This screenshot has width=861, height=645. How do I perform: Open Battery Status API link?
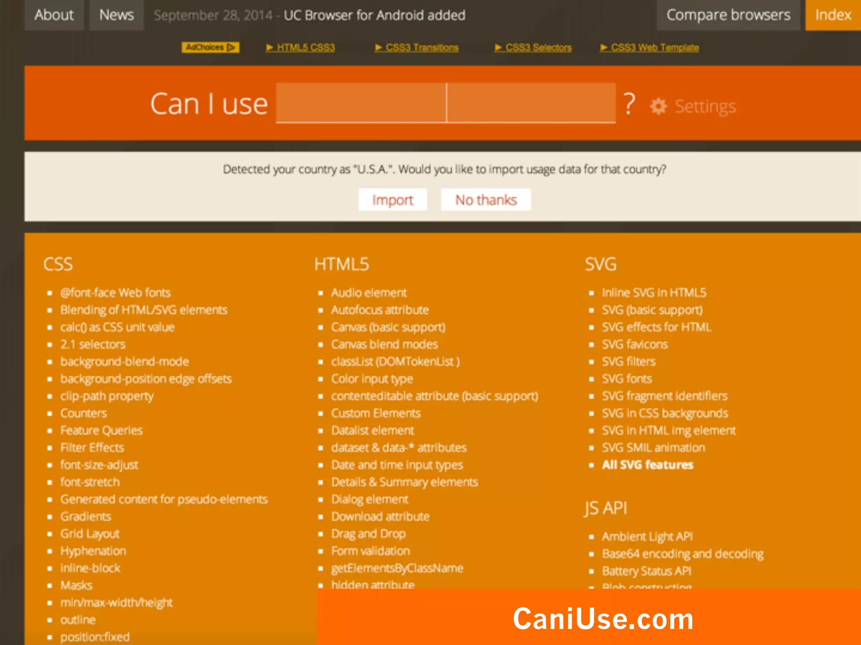click(x=647, y=571)
